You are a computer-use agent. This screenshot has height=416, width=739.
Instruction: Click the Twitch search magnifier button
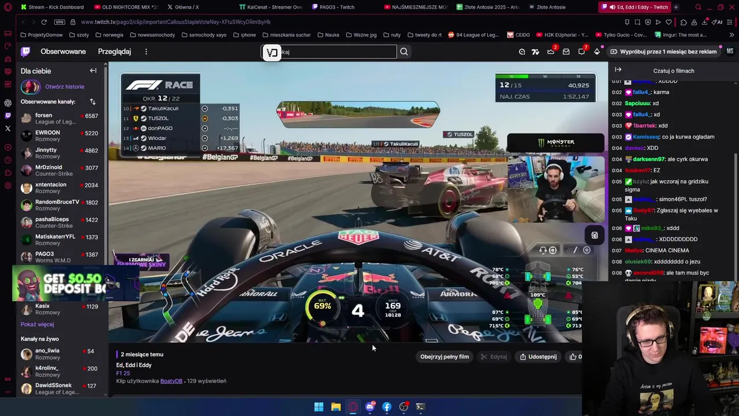(404, 51)
